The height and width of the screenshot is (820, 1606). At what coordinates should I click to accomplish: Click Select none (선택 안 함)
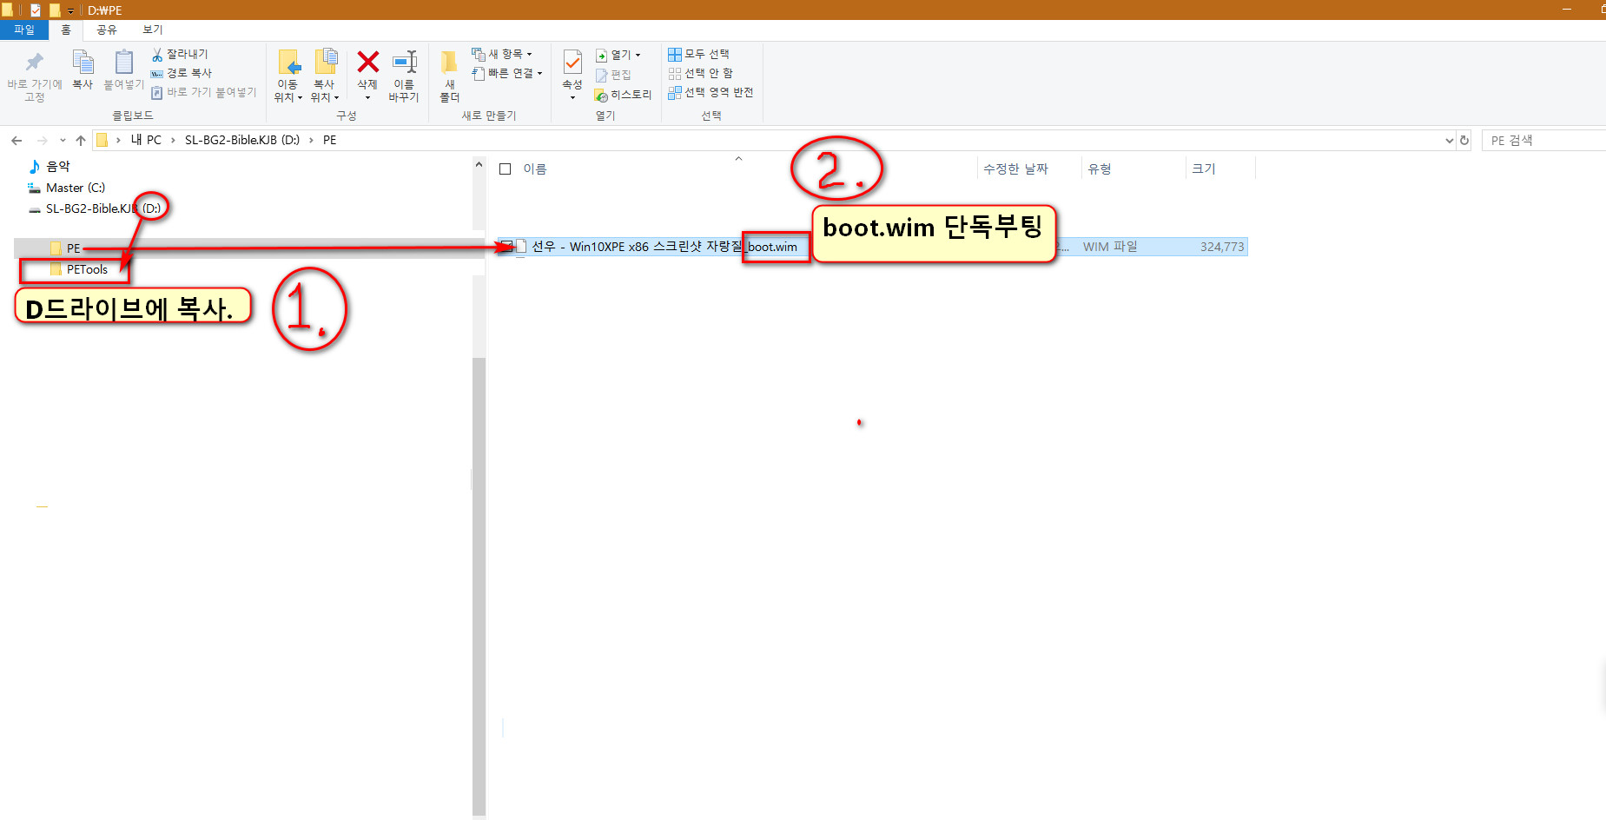pyautogui.click(x=700, y=73)
